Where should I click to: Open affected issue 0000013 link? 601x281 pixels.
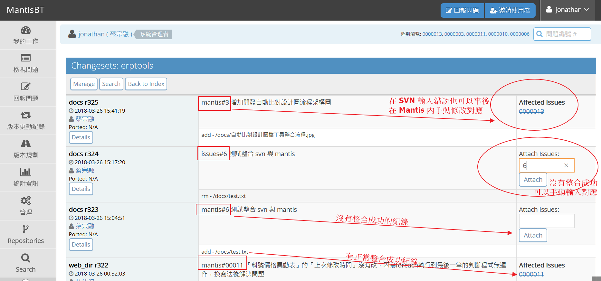click(531, 111)
